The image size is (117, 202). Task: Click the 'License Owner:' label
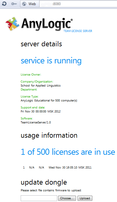click(31, 75)
